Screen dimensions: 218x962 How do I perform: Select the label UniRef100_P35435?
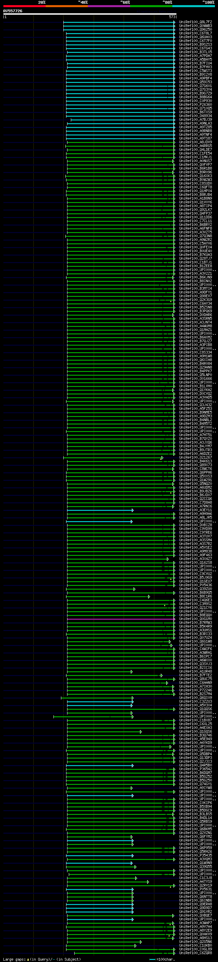click(x=196, y=856)
